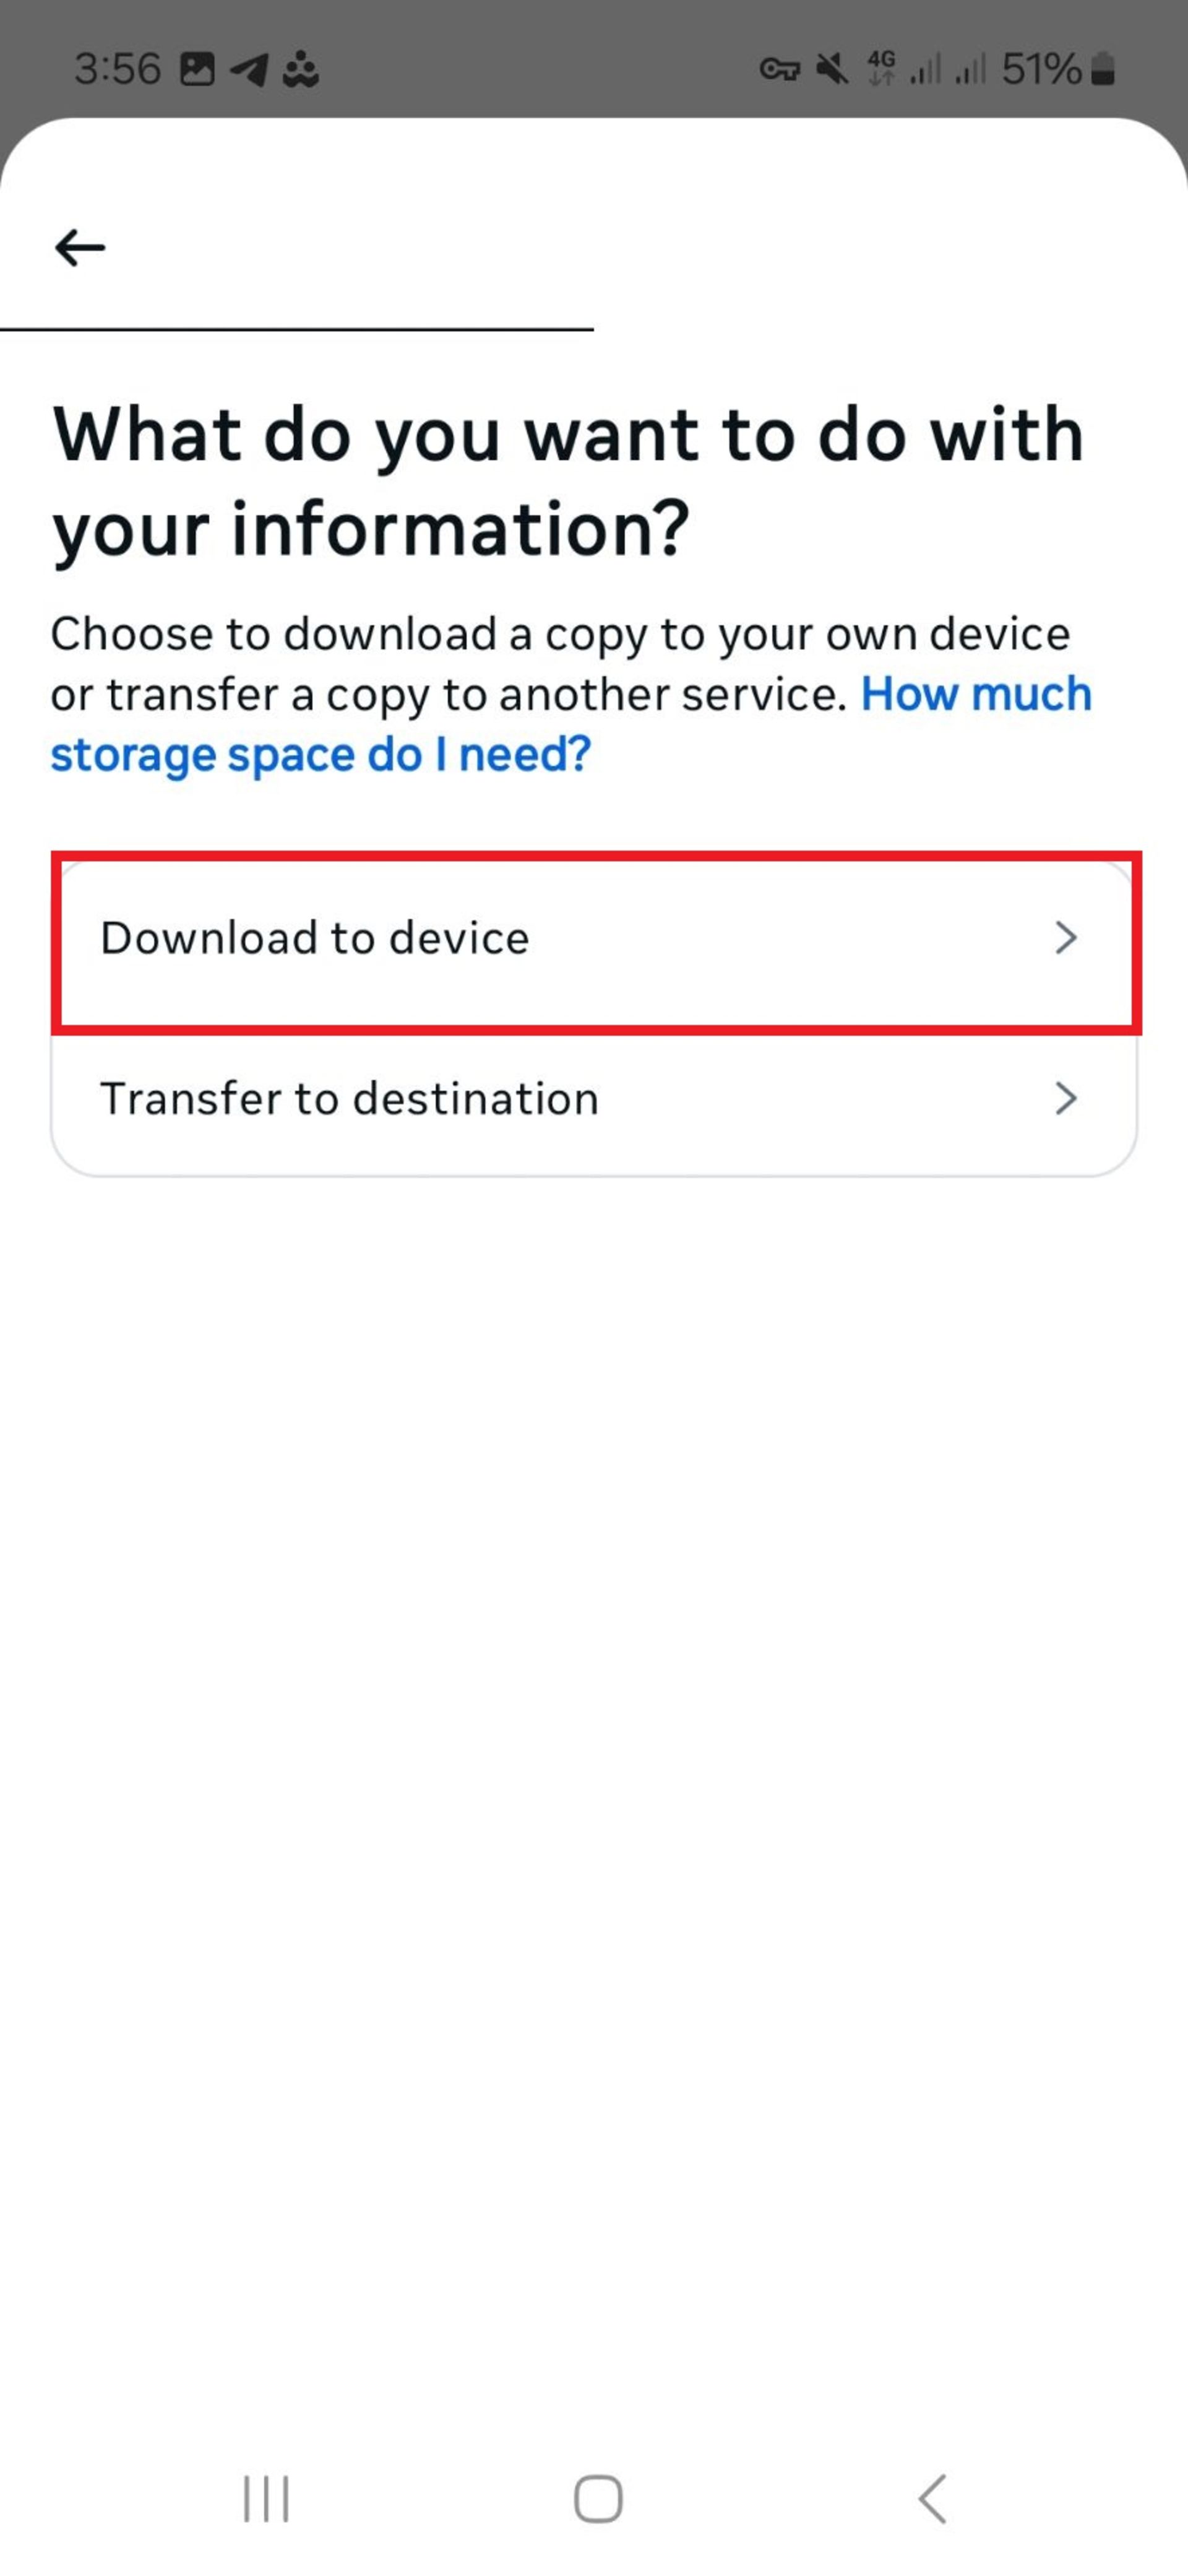The height and width of the screenshot is (2576, 1188).
Task: Tap the 3:56 clock in status bar
Action: pos(118,69)
